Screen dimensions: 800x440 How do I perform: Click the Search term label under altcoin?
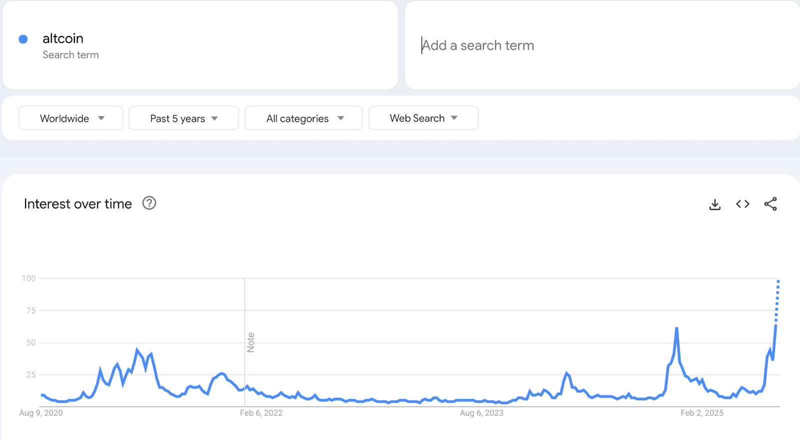[70, 55]
